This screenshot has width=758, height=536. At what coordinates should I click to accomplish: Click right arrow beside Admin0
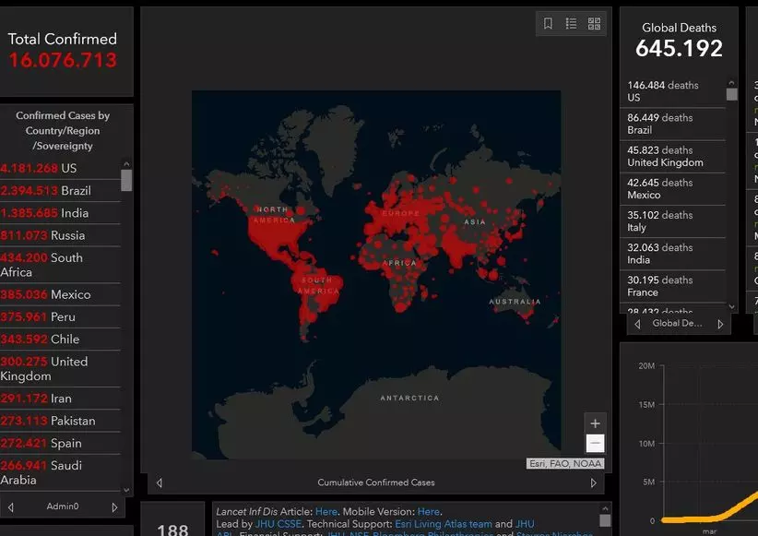[114, 507]
